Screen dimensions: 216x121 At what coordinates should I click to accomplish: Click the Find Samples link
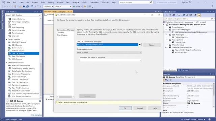click(x=36, y=115)
